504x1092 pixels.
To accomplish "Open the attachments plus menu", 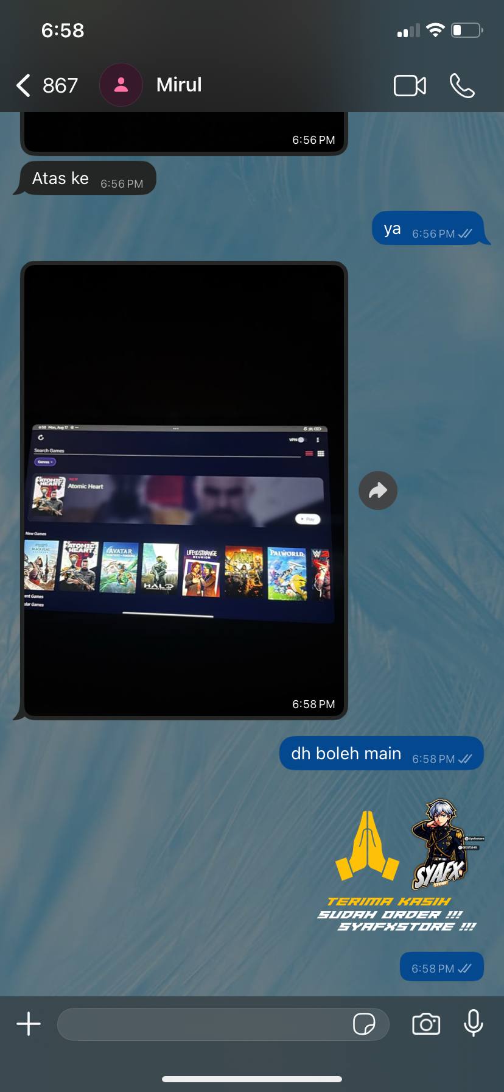I will pos(29,1024).
